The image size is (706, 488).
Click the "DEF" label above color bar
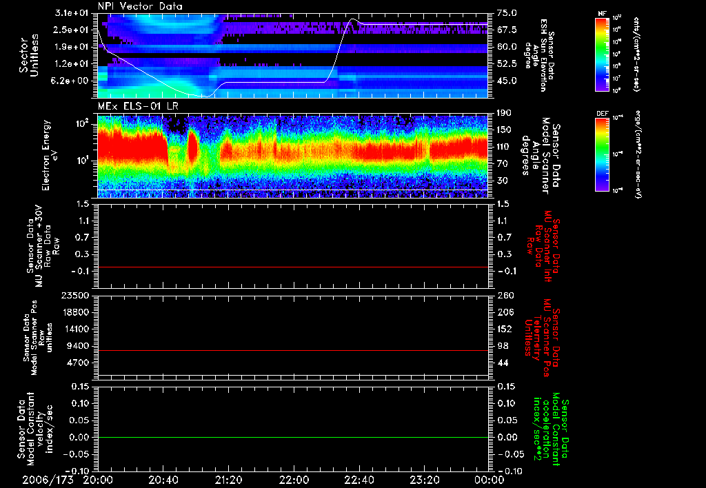pyautogui.click(x=603, y=114)
